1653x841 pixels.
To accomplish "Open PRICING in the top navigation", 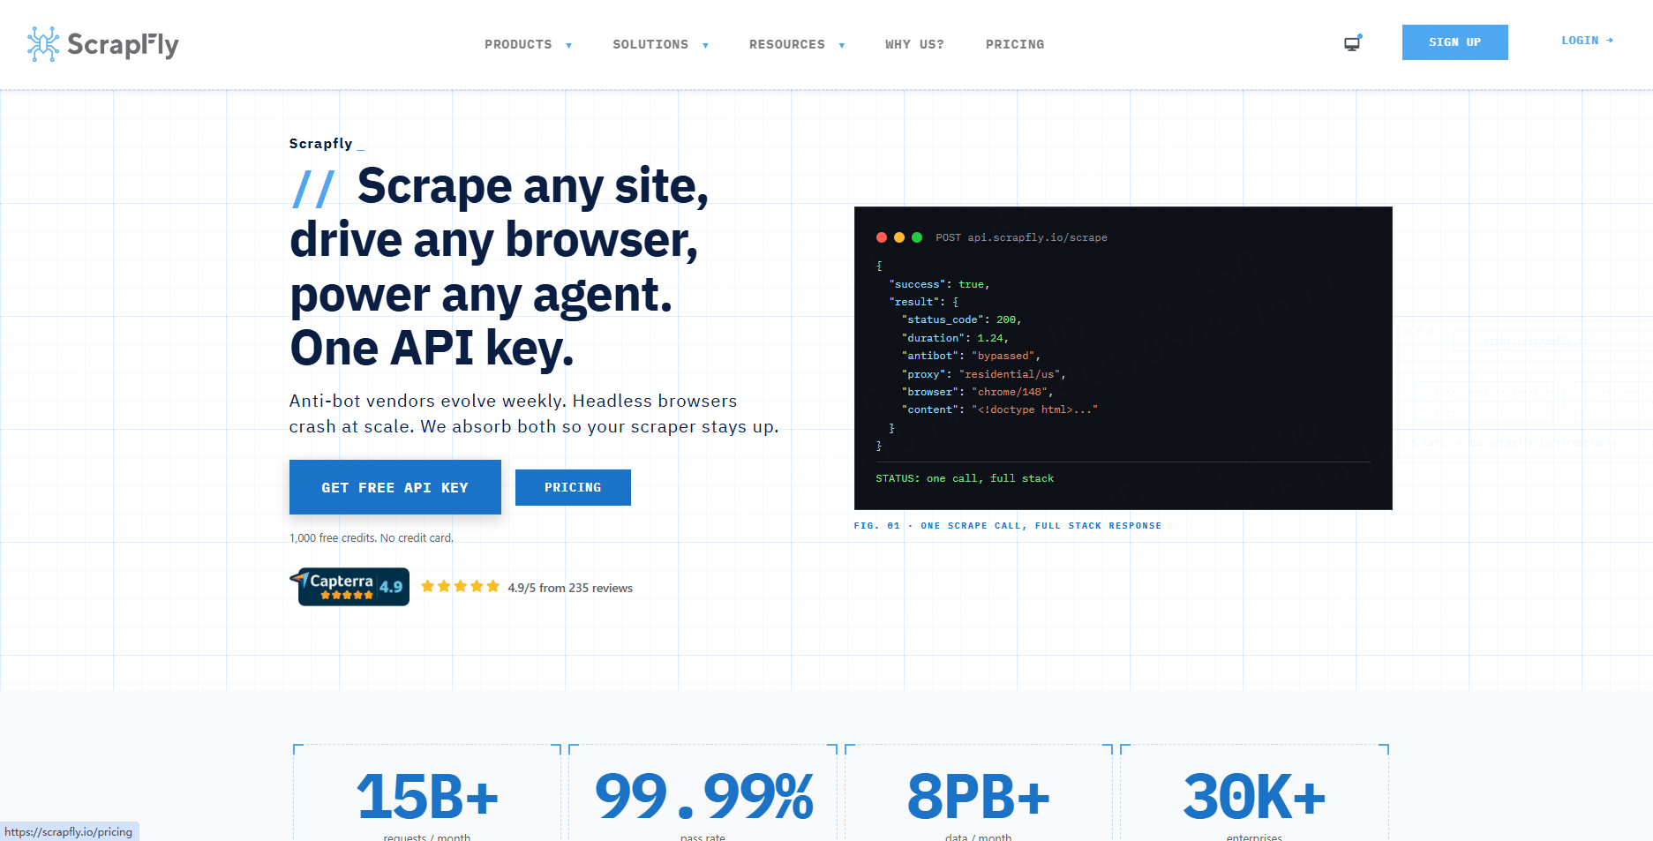I will pos(1015,44).
